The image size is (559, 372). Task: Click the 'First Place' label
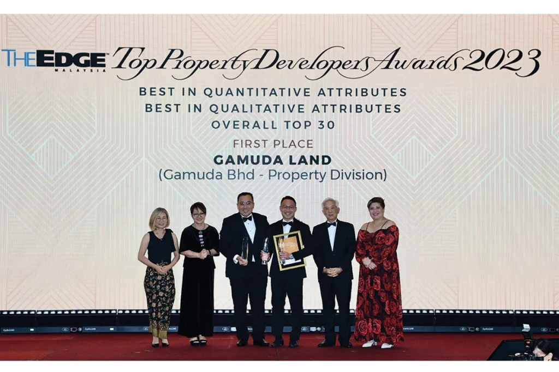pos(272,144)
